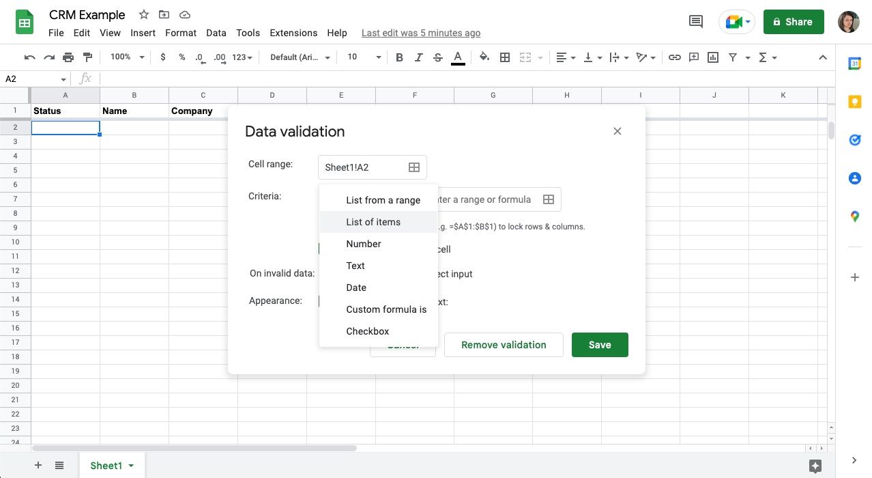The height and width of the screenshot is (478, 872).
Task: Open the fill color bucket tool
Action: click(484, 57)
